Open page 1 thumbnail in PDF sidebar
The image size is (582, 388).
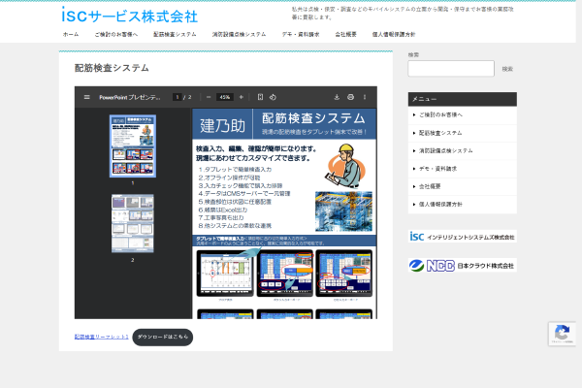click(x=133, y=145)
